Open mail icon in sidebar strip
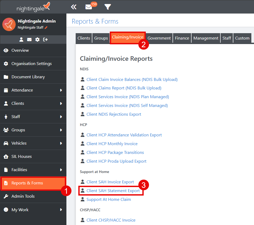 coord(29,40)
